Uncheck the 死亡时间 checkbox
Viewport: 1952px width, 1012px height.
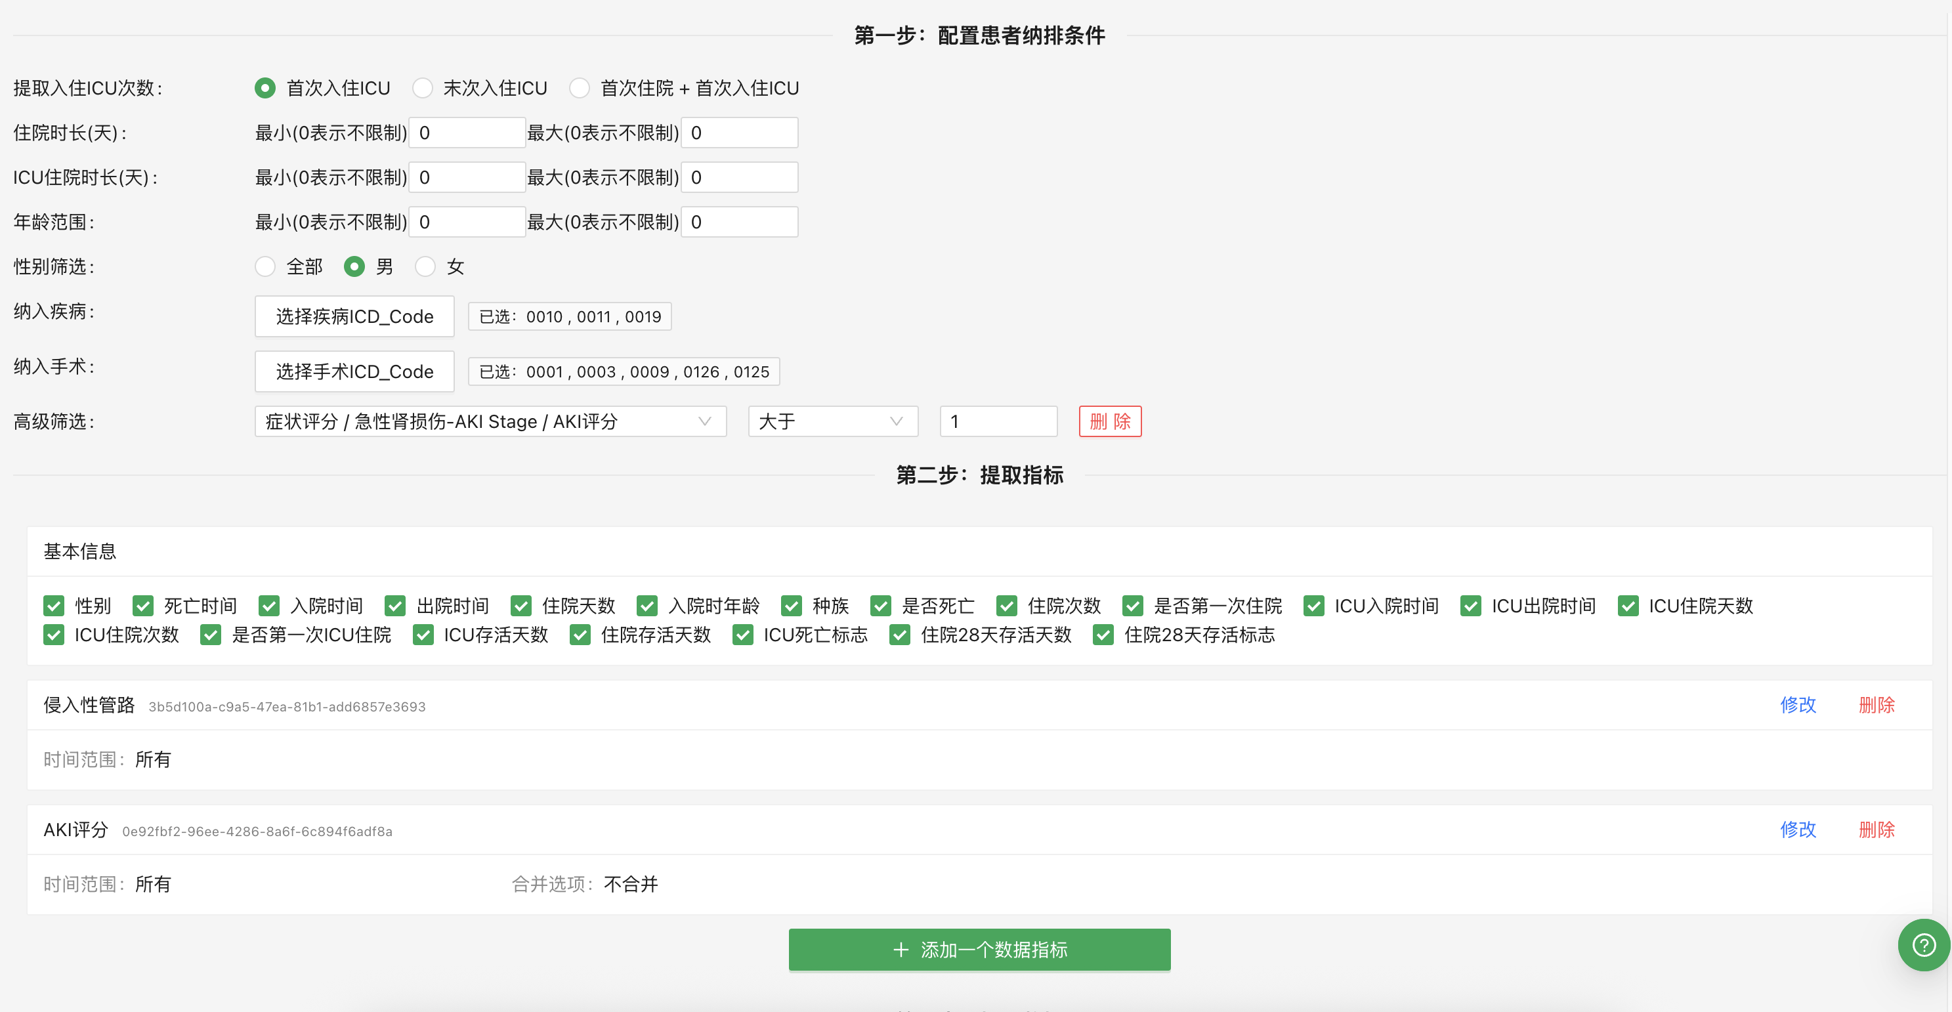[x=143, y=606]
